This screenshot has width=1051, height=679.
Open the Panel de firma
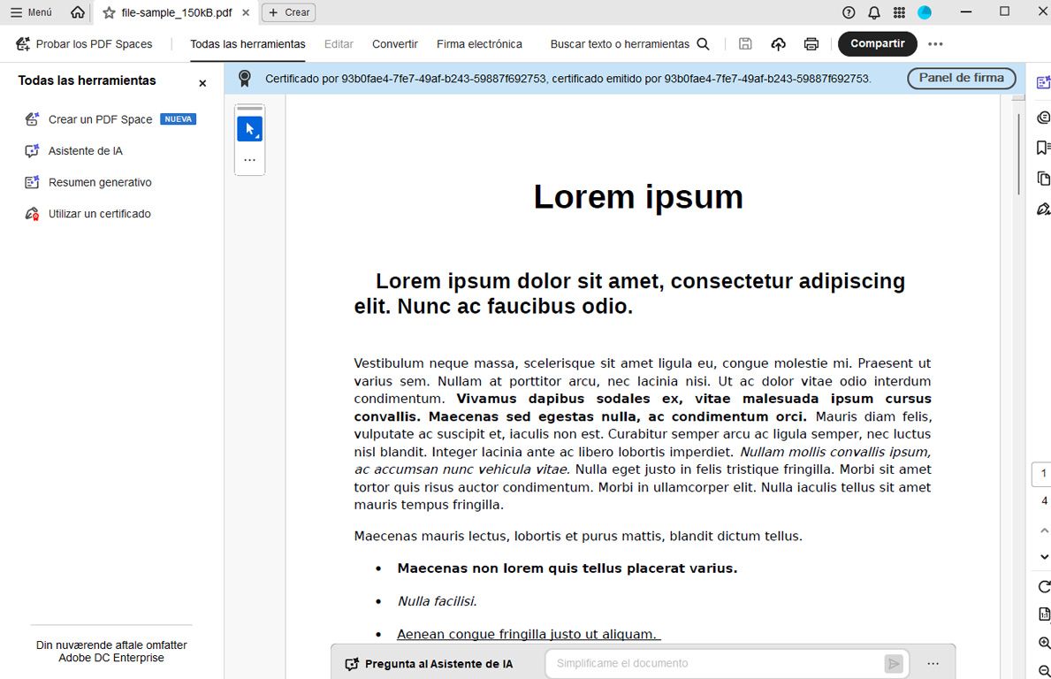click(x=961, y=78)
